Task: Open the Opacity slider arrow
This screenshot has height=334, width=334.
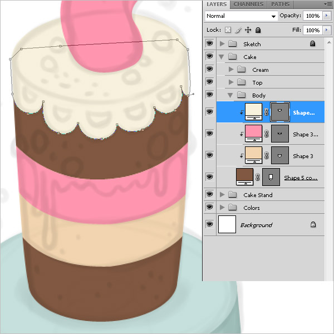Action: click(327, 16)
